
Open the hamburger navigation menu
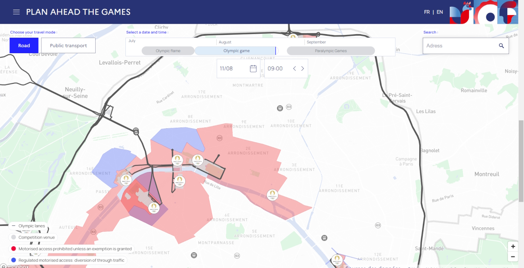pos(16,12)
